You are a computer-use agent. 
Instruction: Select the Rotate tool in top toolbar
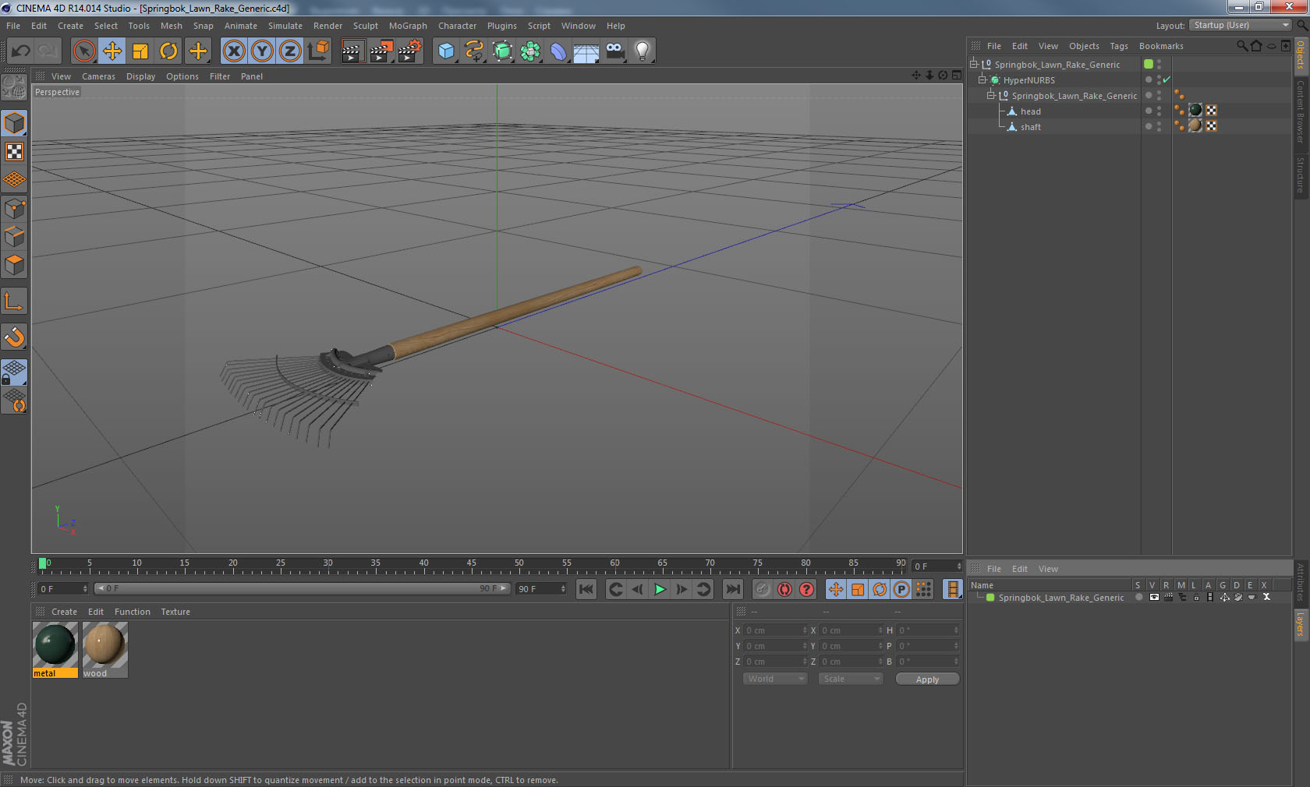[x=168, y=51]
